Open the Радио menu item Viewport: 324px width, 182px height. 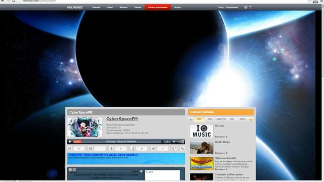110,7
